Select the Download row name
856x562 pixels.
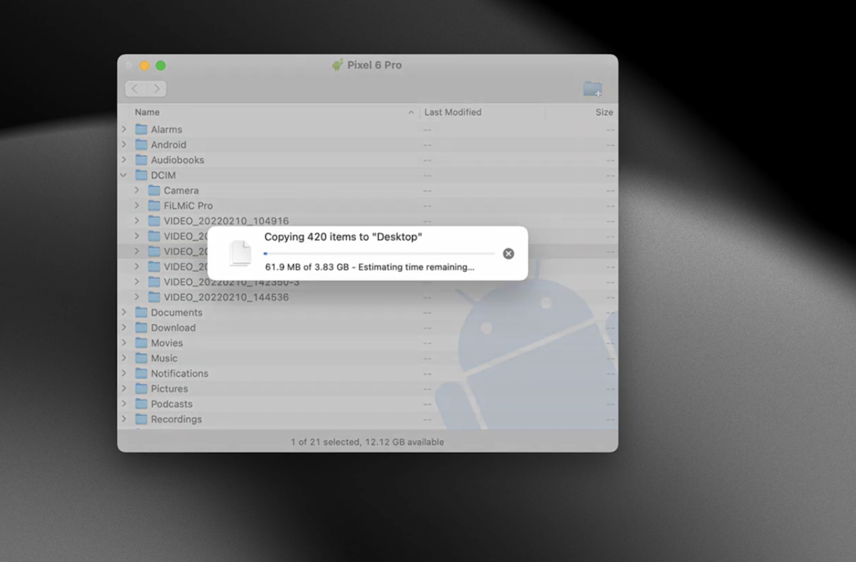pyautogui.click(x=173, y=328)
